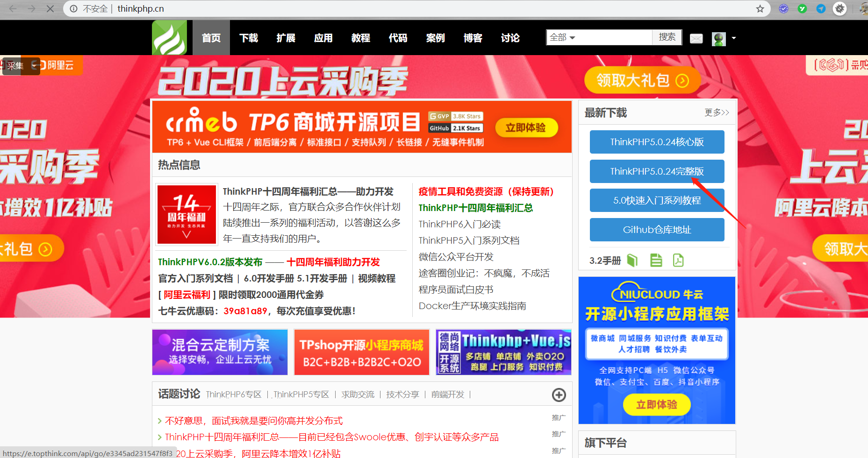Open the 更多 link in 最新下载 panel

(x=717, y=113)
